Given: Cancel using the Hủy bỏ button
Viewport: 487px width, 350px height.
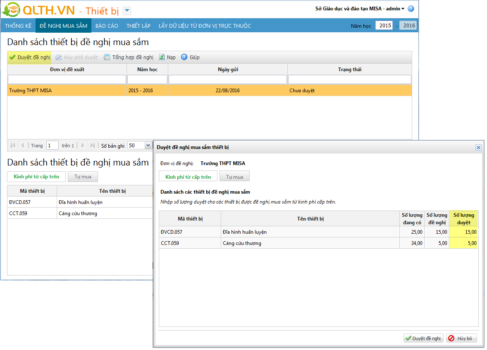Looking at the screenshot, I should click(461, 338).
